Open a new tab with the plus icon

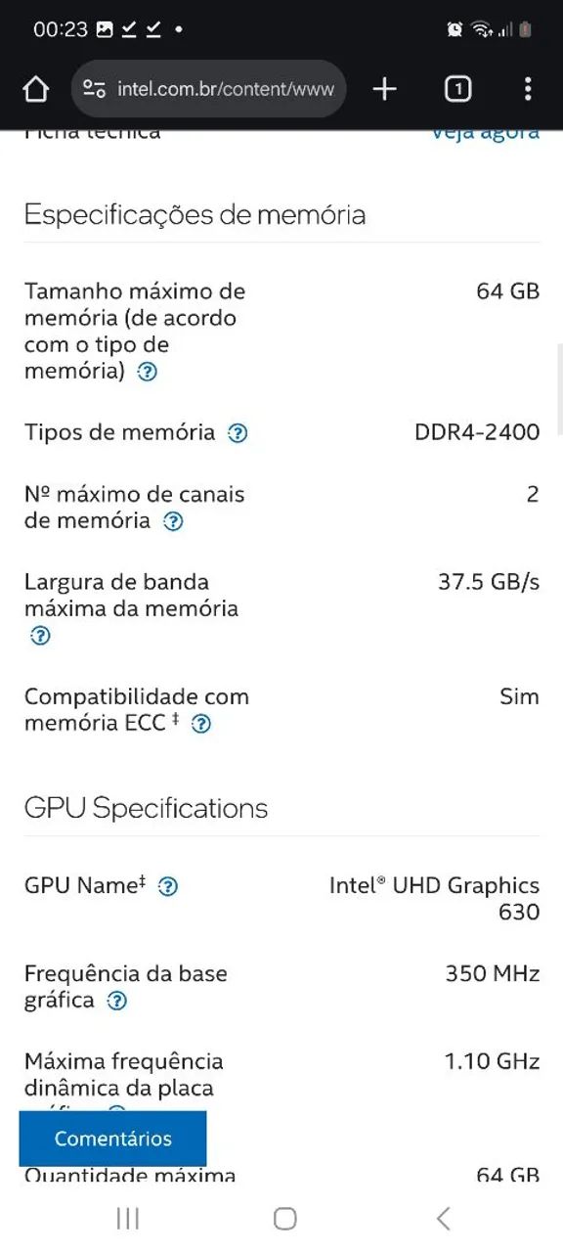(382, 88)
